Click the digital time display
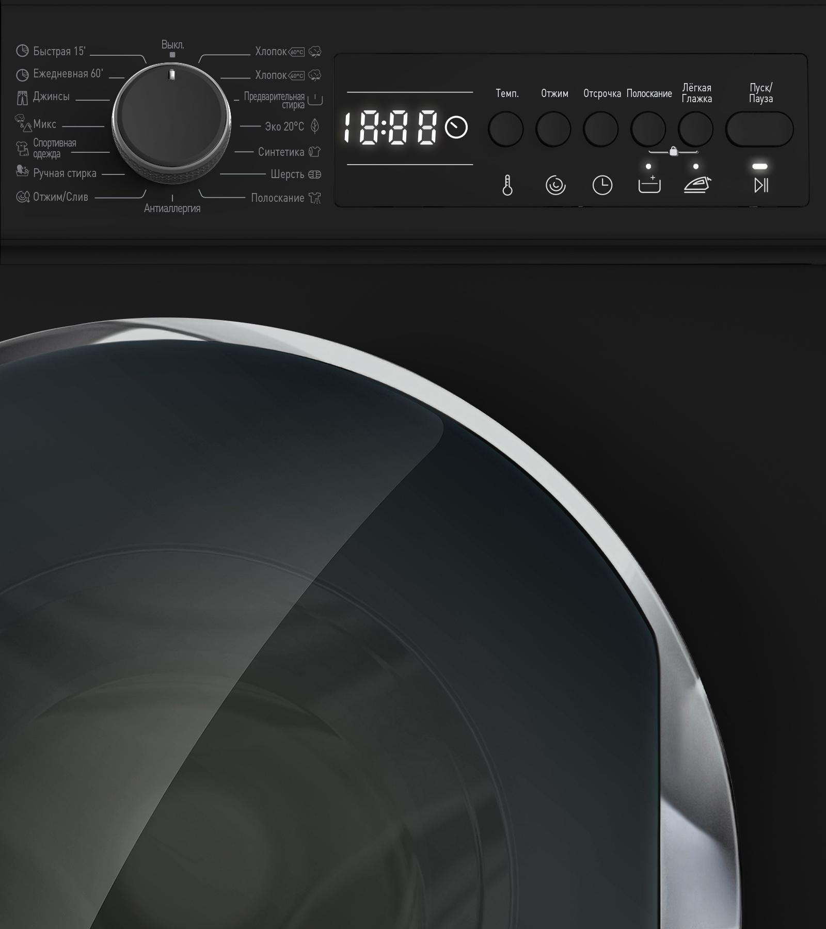 coord(391,128)
